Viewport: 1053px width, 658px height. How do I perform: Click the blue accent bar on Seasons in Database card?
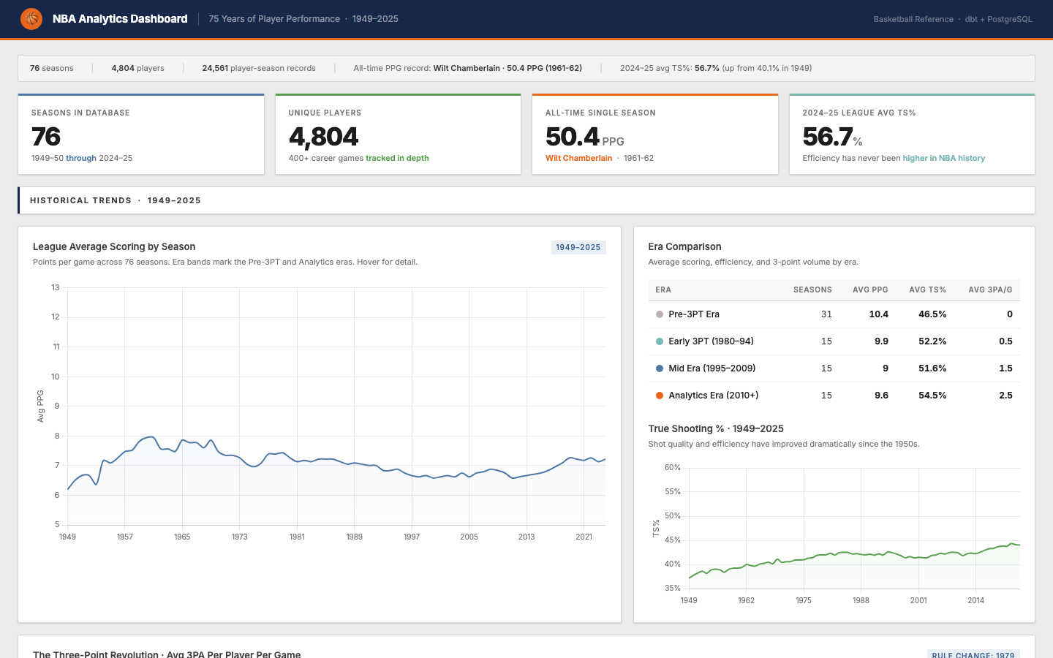141,94
